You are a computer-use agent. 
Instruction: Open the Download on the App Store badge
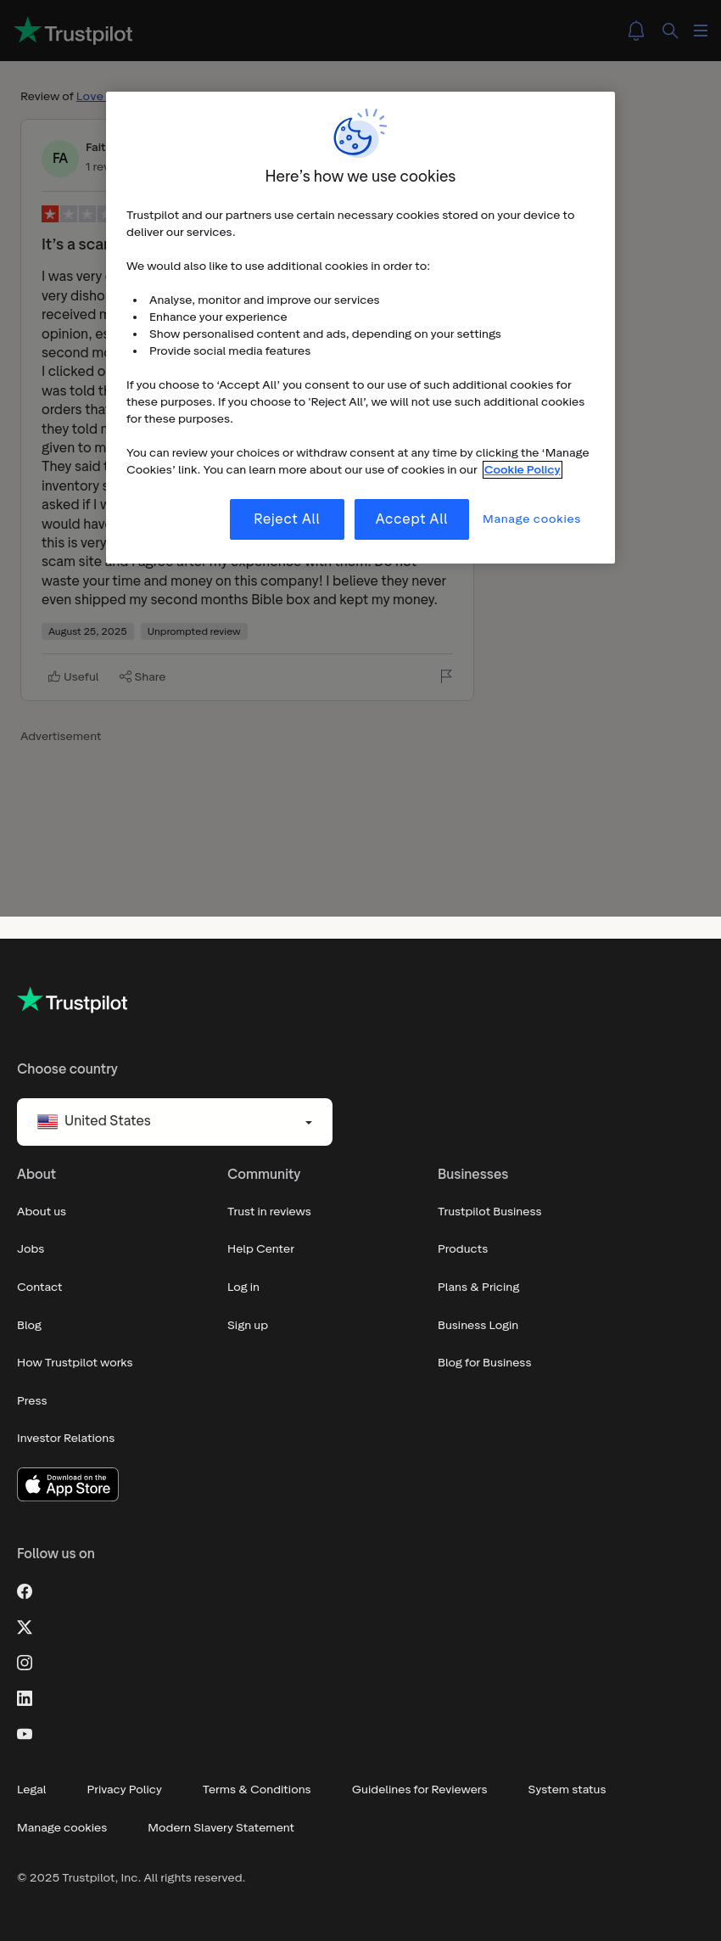coord(68,1484)
